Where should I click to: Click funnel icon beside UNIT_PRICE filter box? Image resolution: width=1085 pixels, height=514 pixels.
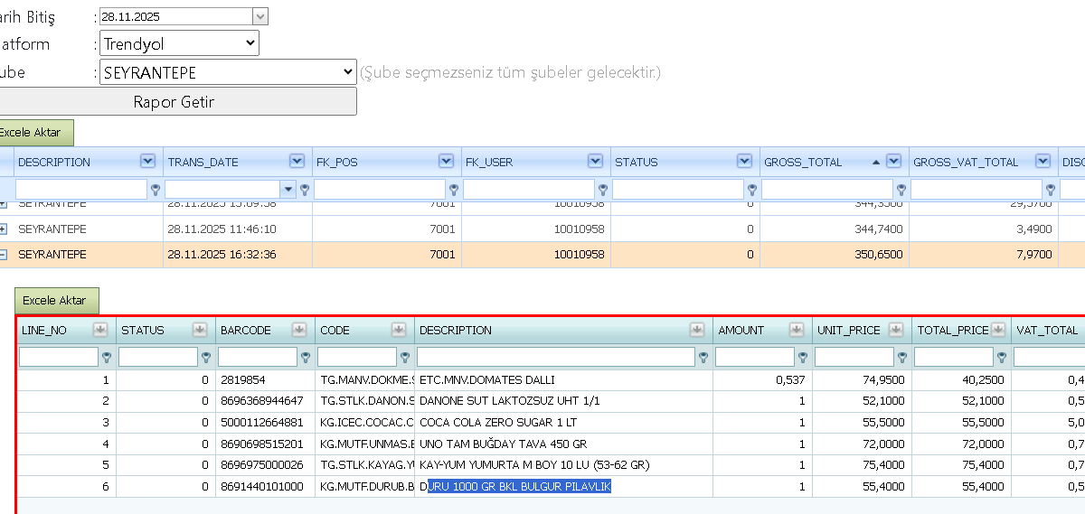(x=901, y=357)
